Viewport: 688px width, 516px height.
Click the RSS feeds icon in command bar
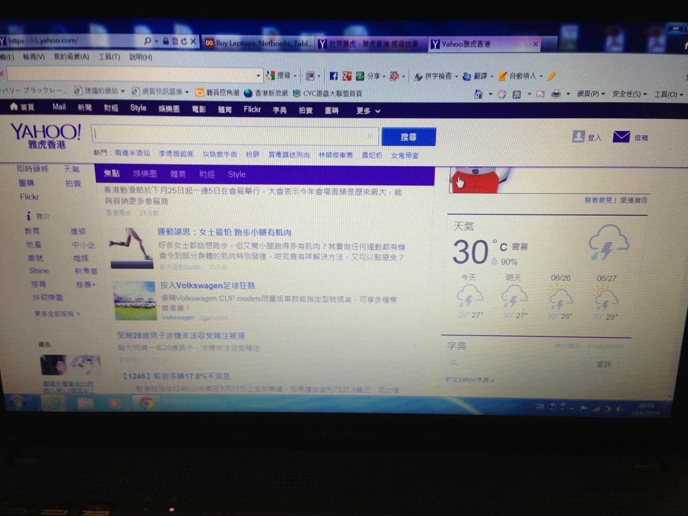[517, 94]
